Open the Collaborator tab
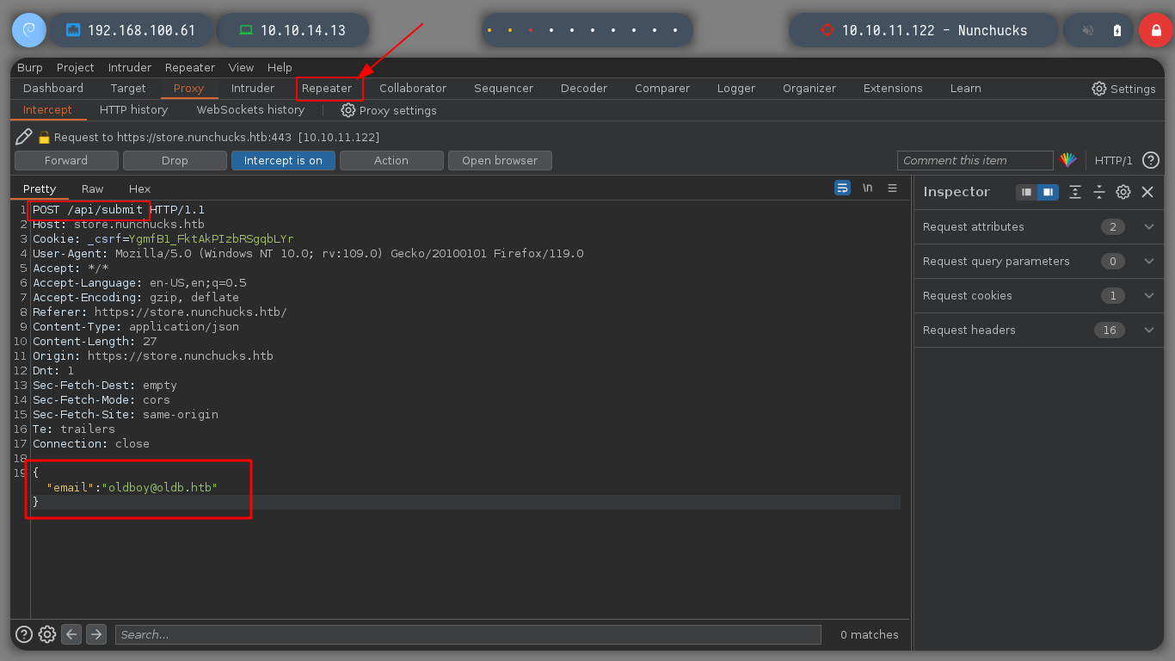The image size is (1175, 661). [413, 88]
